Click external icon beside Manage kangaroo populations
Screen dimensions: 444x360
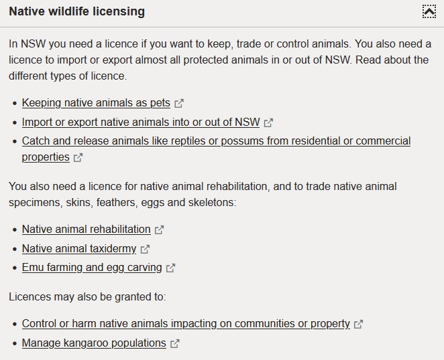(x=175, y=344)
